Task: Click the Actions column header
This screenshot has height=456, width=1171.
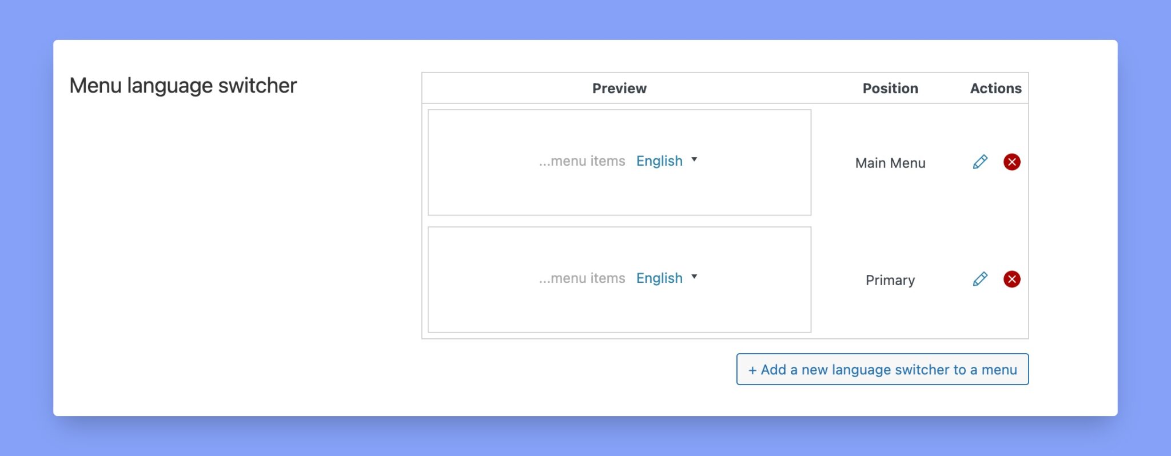Action: click(x=995, y=88)
